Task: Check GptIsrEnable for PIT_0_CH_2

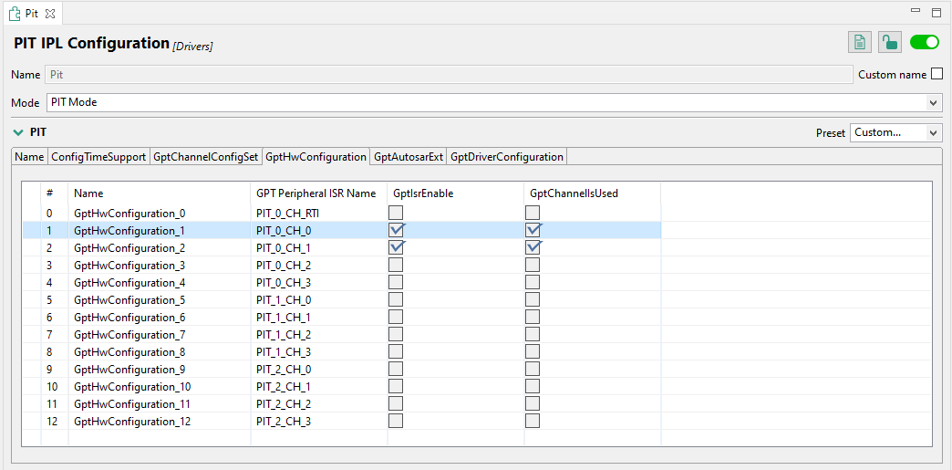Action: point(395,265)
